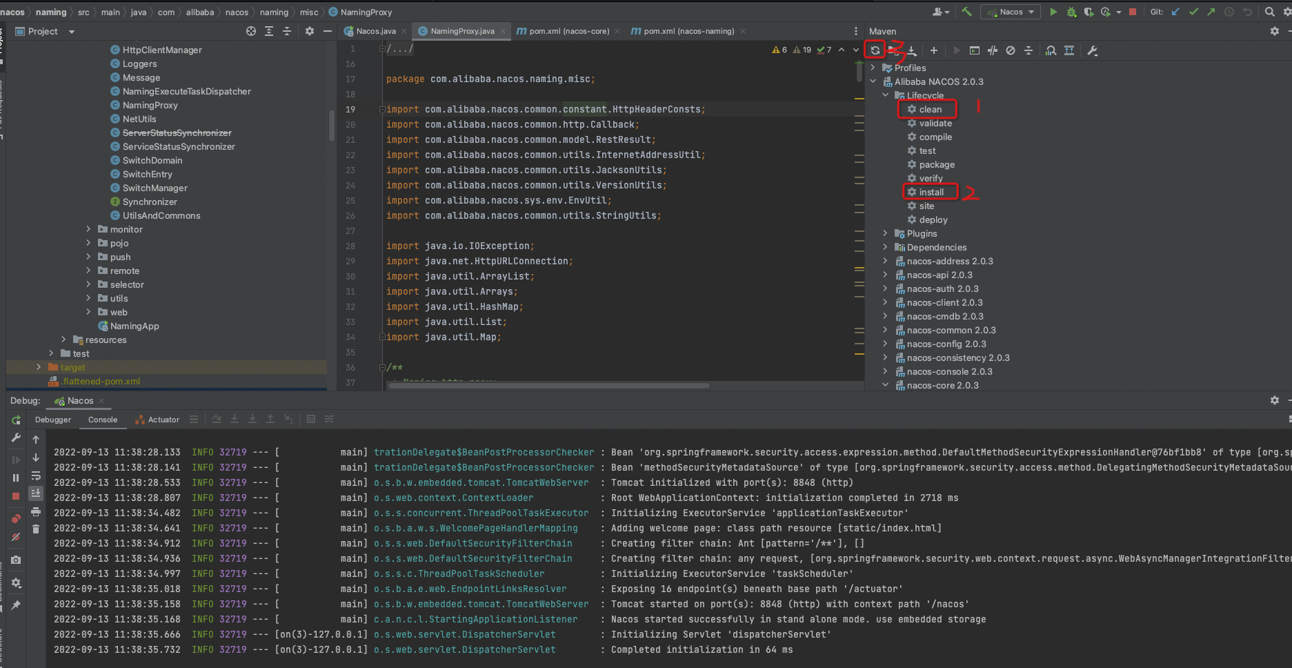Image resolution: width=1292 pixels, height=668 pixels.
Task: Open the pom.xml (nacos-core) editor tab
Action: 568,31
